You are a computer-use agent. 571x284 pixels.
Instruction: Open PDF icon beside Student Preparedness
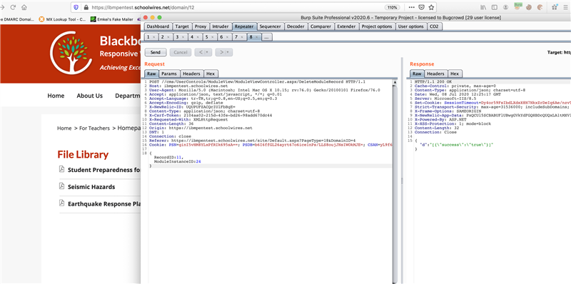61,169
